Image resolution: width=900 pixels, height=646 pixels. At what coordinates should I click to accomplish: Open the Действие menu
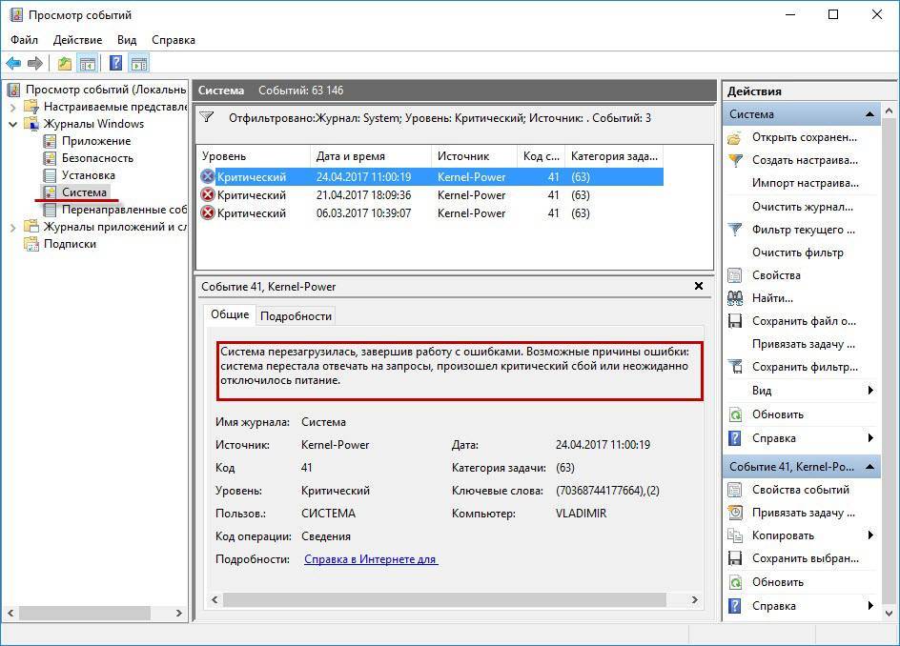[77, 40]
